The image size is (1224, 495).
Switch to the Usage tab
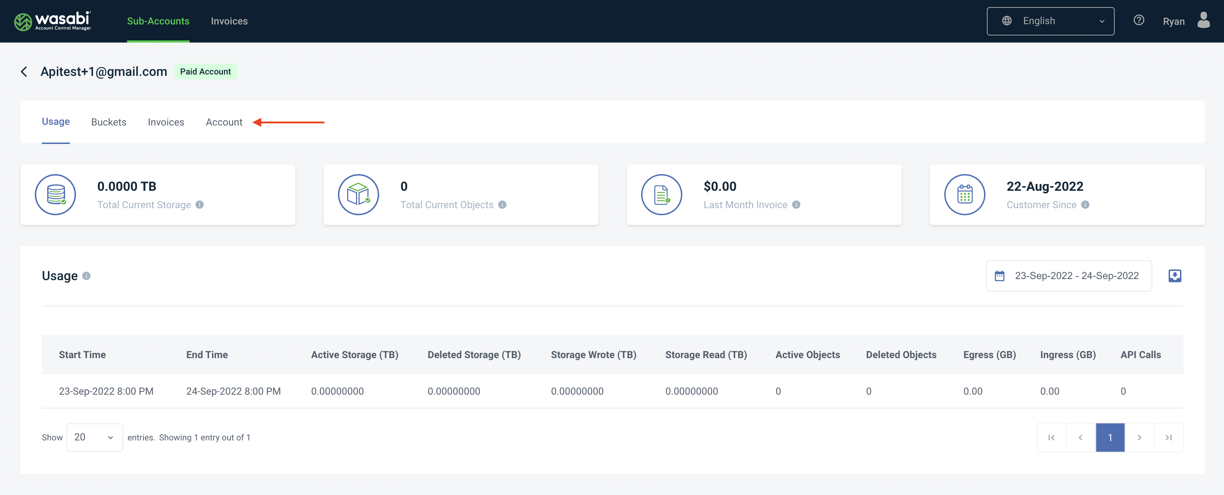click(x=56, y=122)
